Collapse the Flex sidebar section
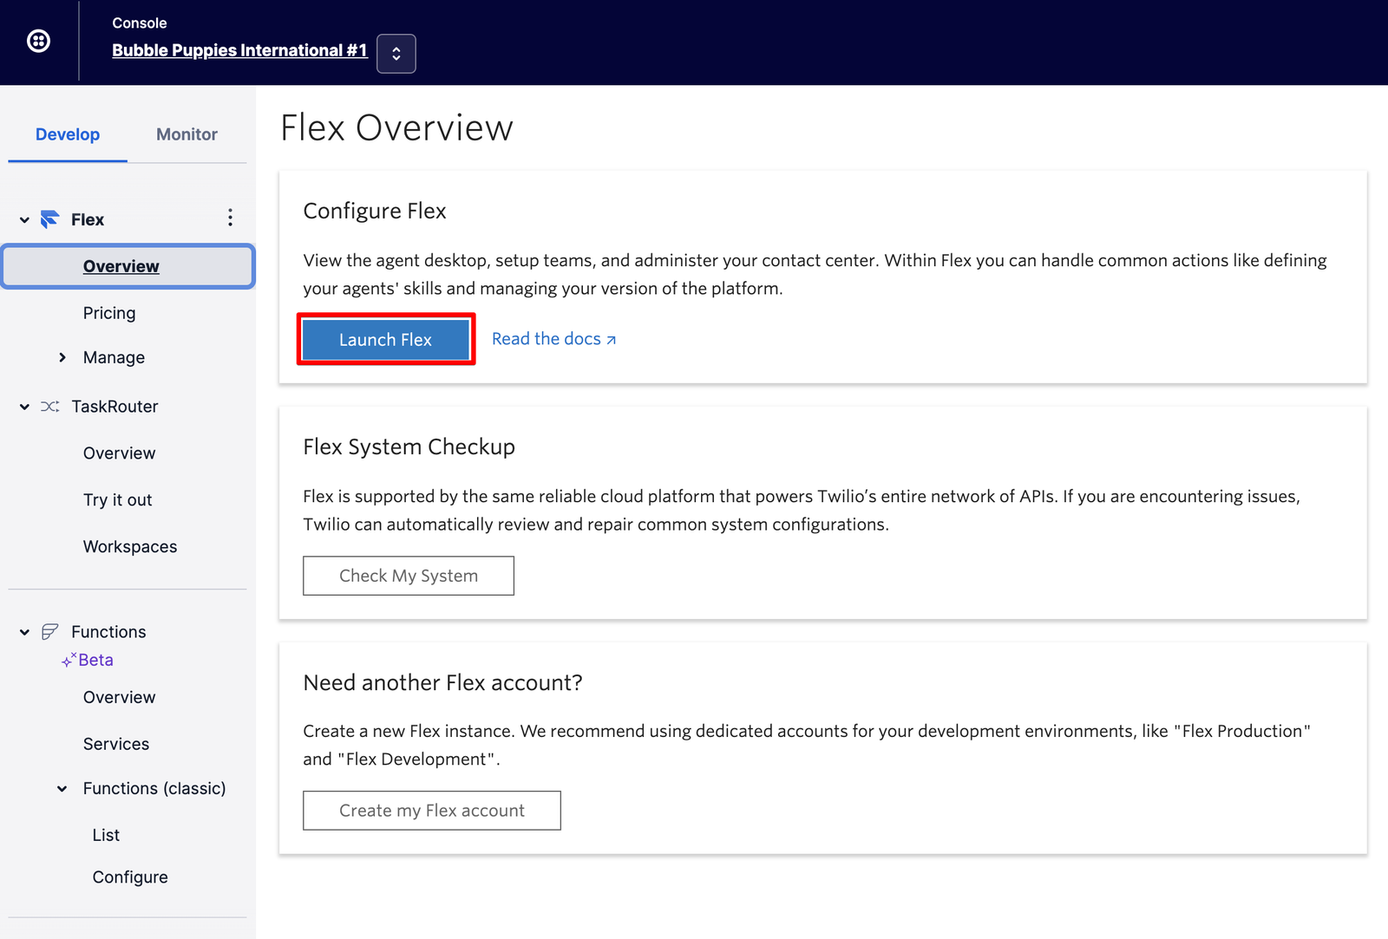1388x939 pixels. (23, 218)
